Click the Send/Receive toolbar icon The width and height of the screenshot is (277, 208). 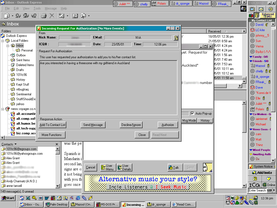(x=62, y=16)
